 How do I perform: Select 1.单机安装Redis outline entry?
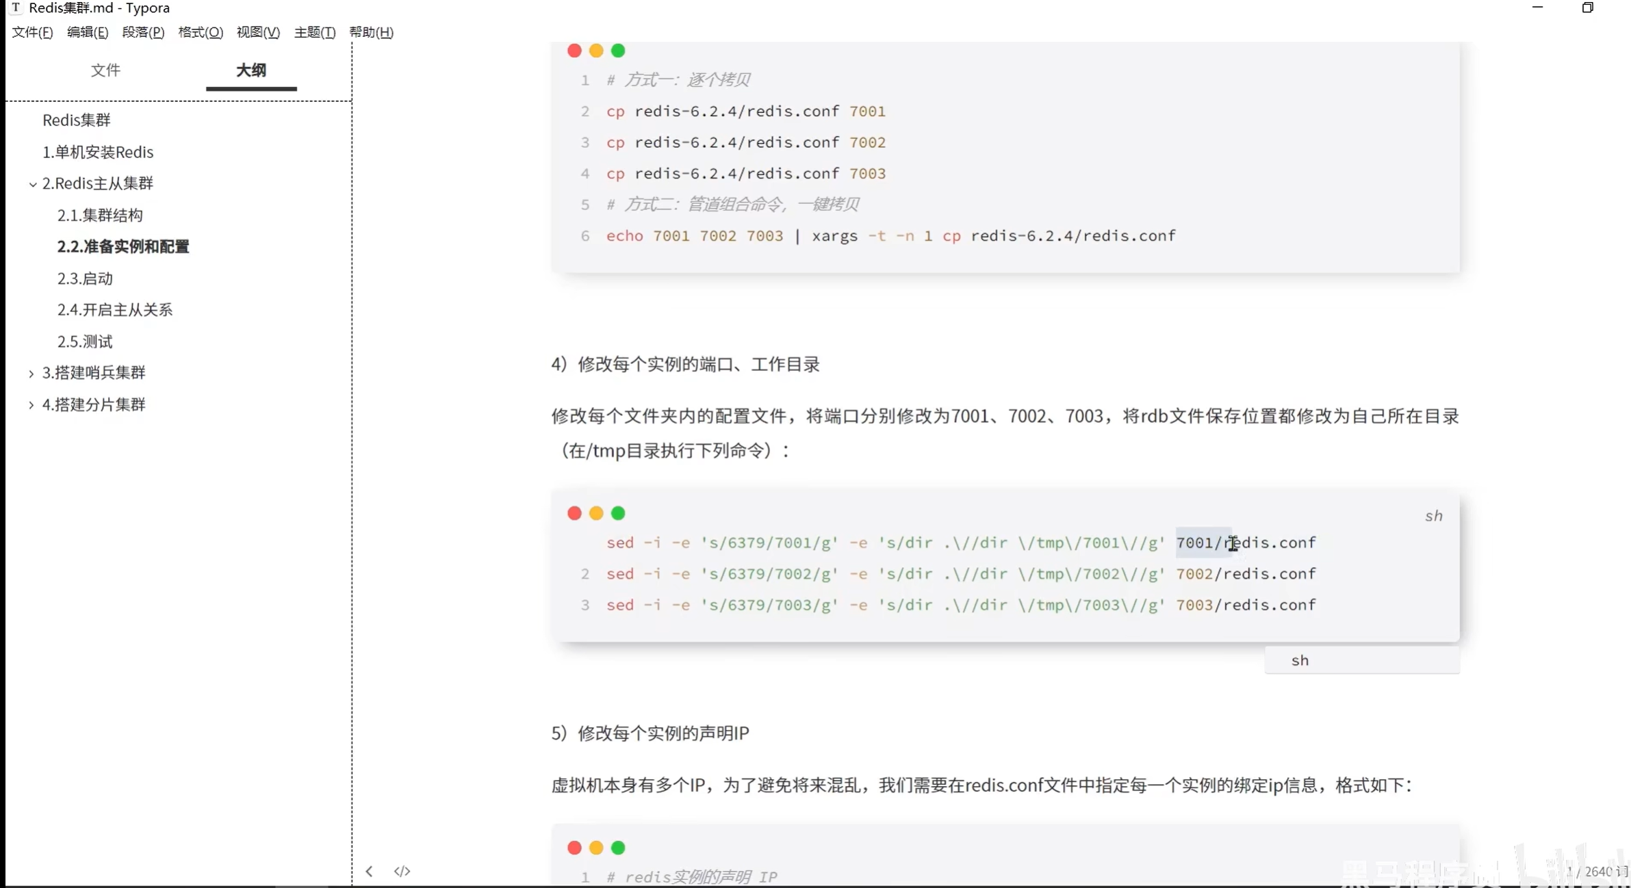(x=98, y=152)
